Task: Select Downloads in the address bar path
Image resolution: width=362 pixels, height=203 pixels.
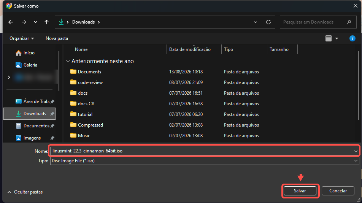Action: [x=83, y=22]
